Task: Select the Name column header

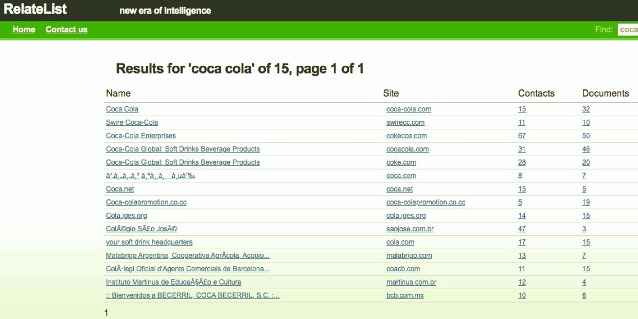Action: tap(118, 93)
